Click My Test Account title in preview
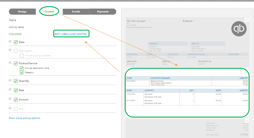The image size is (254, 138). 136,21
